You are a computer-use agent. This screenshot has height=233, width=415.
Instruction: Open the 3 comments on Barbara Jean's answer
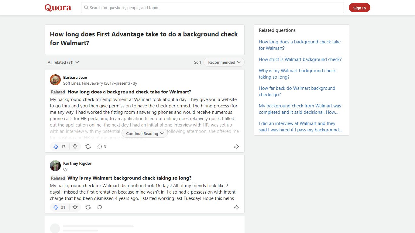[x=101, y=147]
